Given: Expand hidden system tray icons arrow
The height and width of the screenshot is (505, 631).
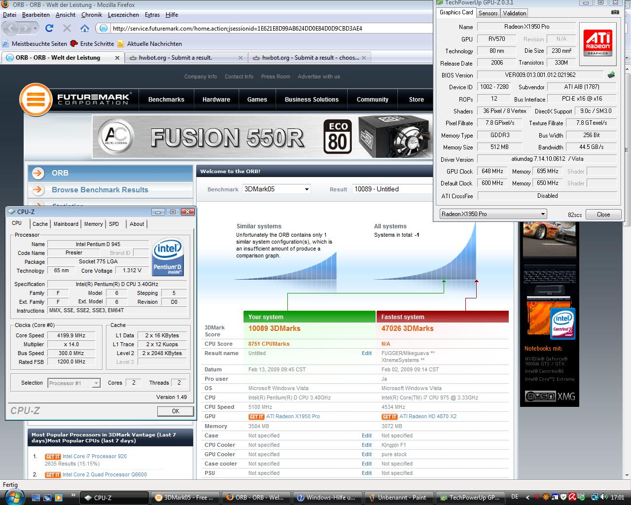Looking at the screenshot, I should [528, 498].
